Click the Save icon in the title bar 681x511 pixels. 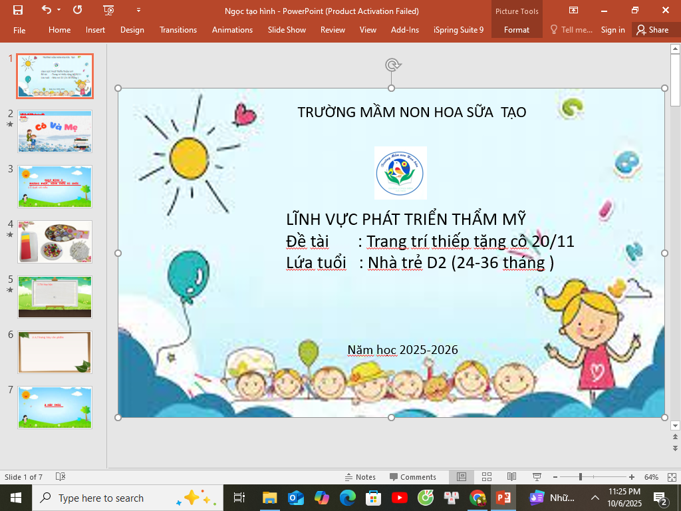coord(18,10)
